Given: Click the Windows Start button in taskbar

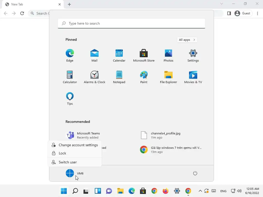Looking at the screenshot, I should [x=64, y=191].
